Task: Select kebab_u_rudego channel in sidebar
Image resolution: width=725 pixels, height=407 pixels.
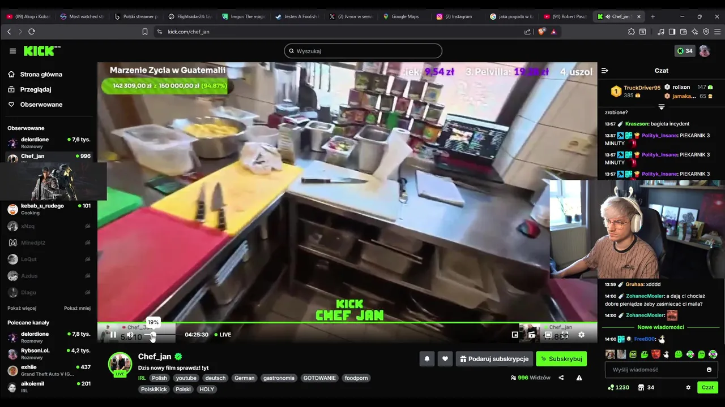Action: 49,209
